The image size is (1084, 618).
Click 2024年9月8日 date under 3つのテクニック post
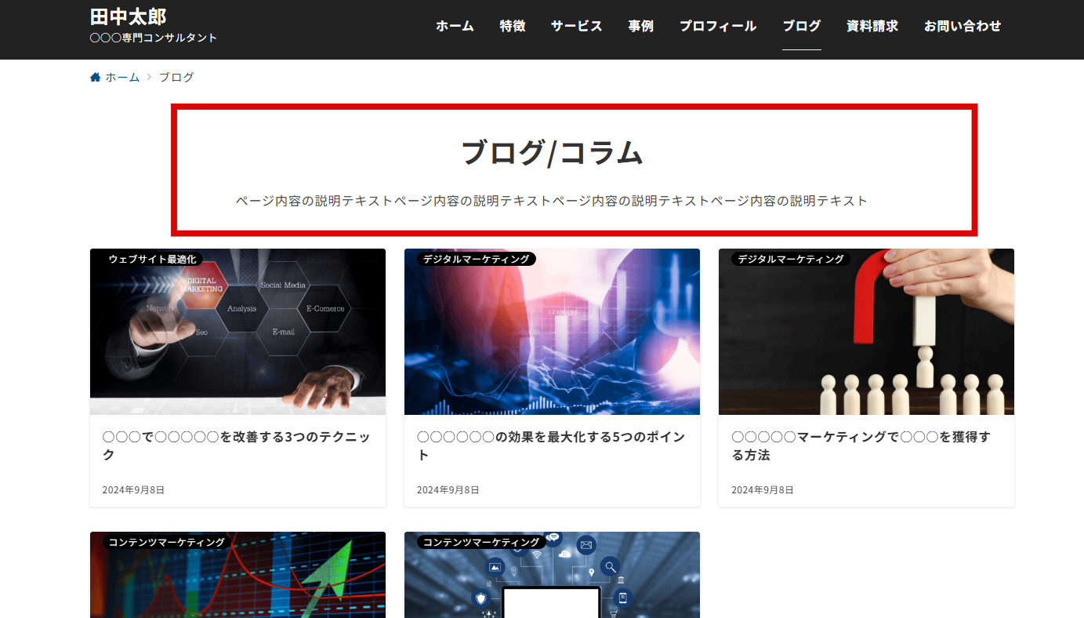(x=133, y=490)
